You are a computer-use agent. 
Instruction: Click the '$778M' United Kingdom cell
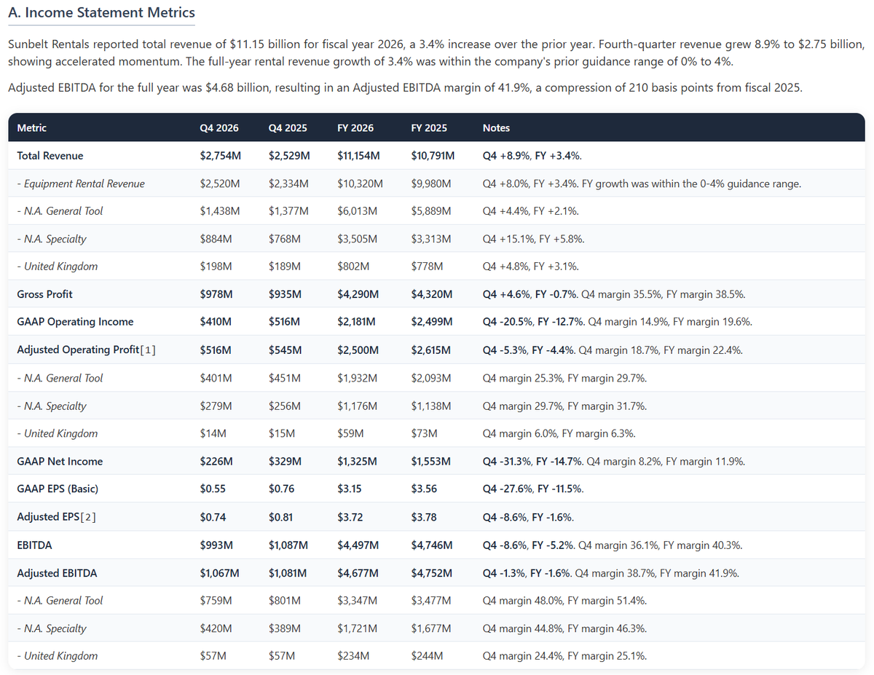tap(427, 267)
